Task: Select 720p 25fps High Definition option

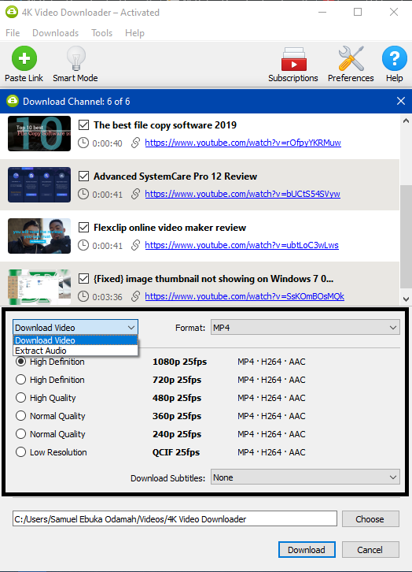Action: [x=20, y=380]
